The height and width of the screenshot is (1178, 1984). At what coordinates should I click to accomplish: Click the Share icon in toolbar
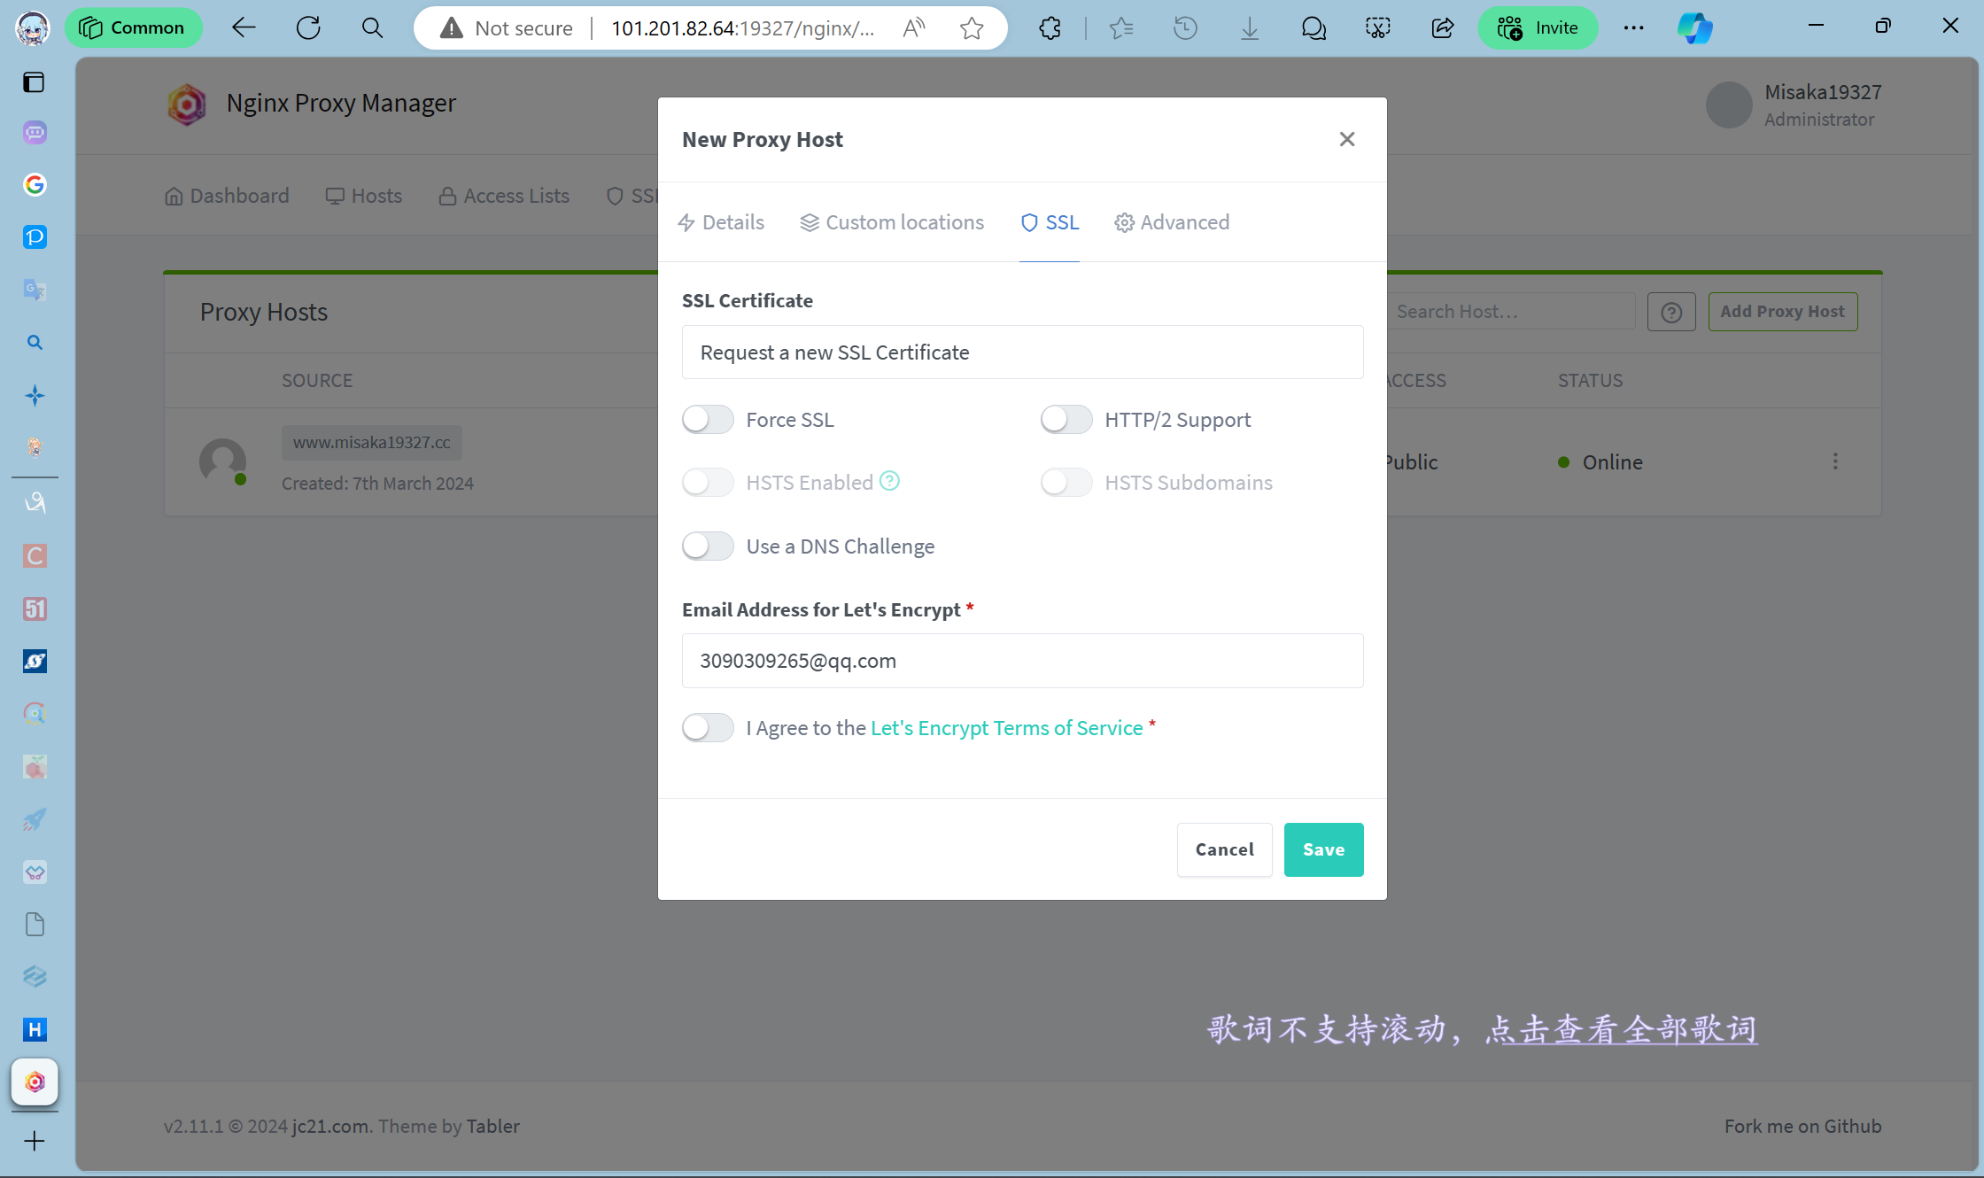click(x=1442, y=28)
